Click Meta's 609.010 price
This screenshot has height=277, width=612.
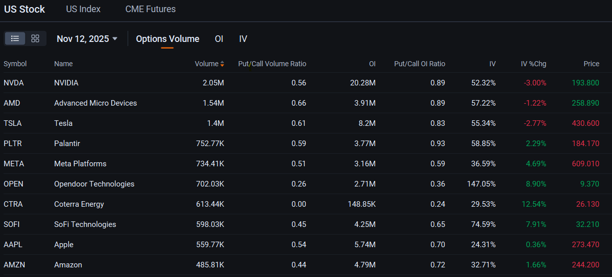[586, 164]
